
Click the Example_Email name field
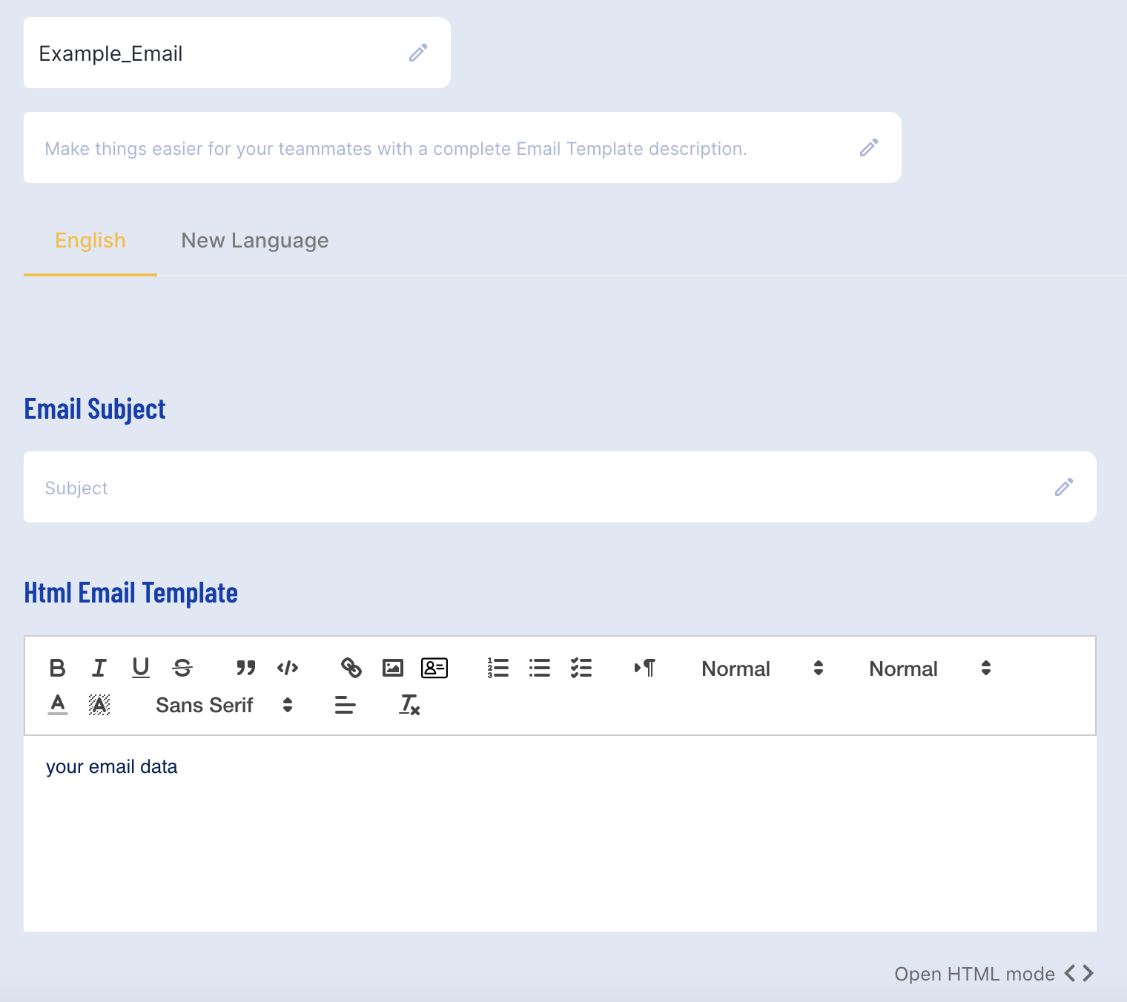pos(237,53)
